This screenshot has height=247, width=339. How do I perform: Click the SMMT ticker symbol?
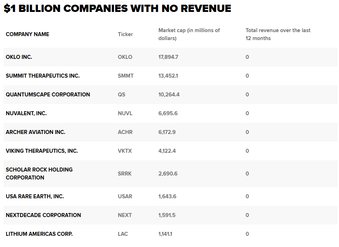click(126, 76)
